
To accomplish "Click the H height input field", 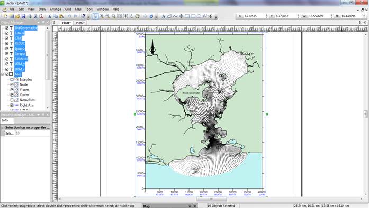I will [x=352, y=16].
